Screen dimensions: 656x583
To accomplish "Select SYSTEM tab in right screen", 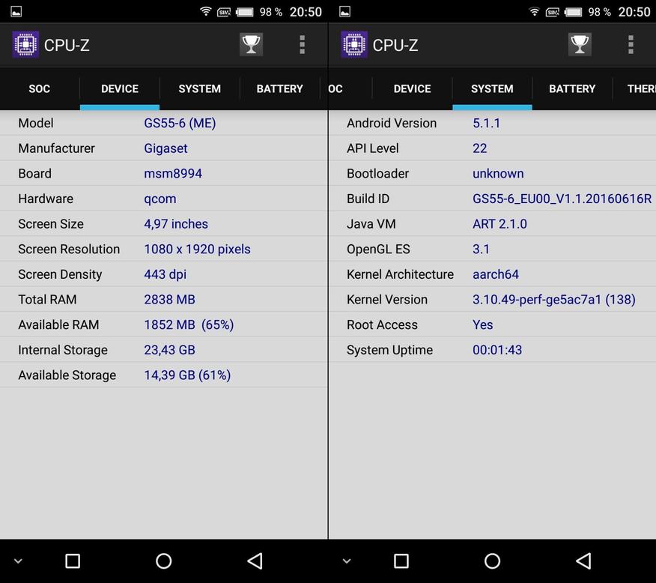I will click(x=492, y=88).
